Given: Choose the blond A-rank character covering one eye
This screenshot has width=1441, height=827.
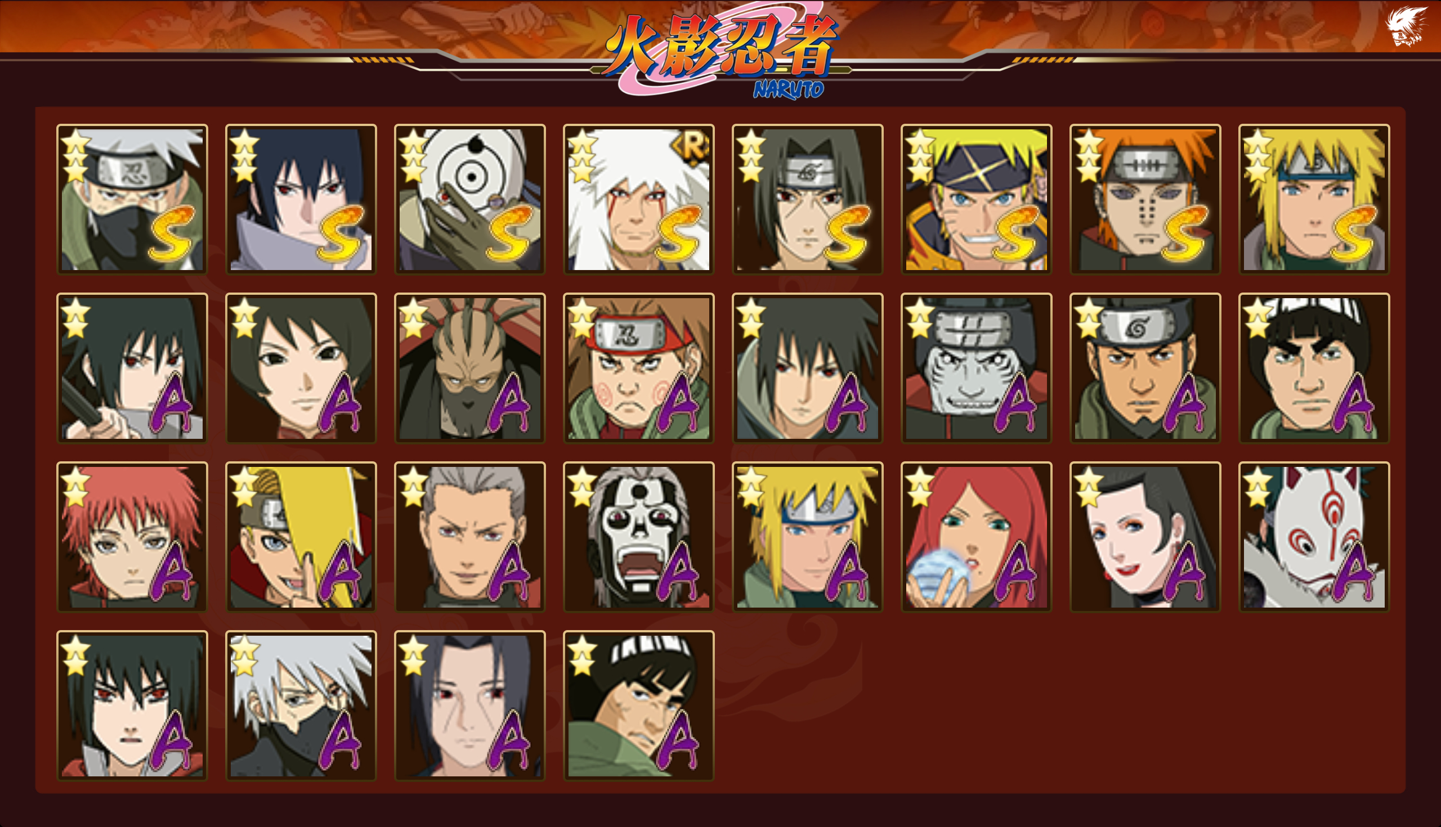Looking at the screenshot, I should coord(301,536).
